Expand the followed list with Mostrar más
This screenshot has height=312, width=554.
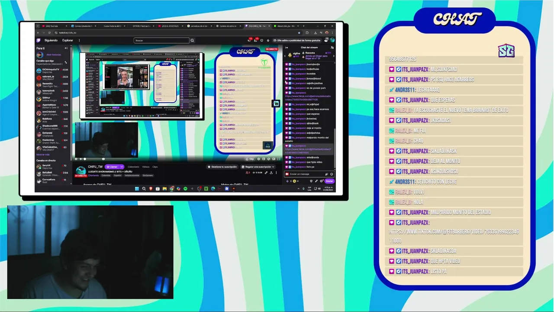43,155
